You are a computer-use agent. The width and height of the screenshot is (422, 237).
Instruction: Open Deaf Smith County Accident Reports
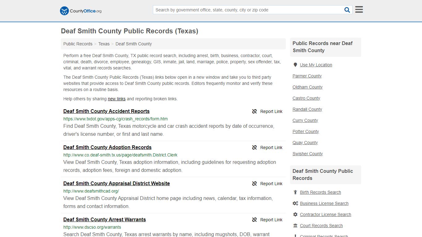[x=106, y=111]
